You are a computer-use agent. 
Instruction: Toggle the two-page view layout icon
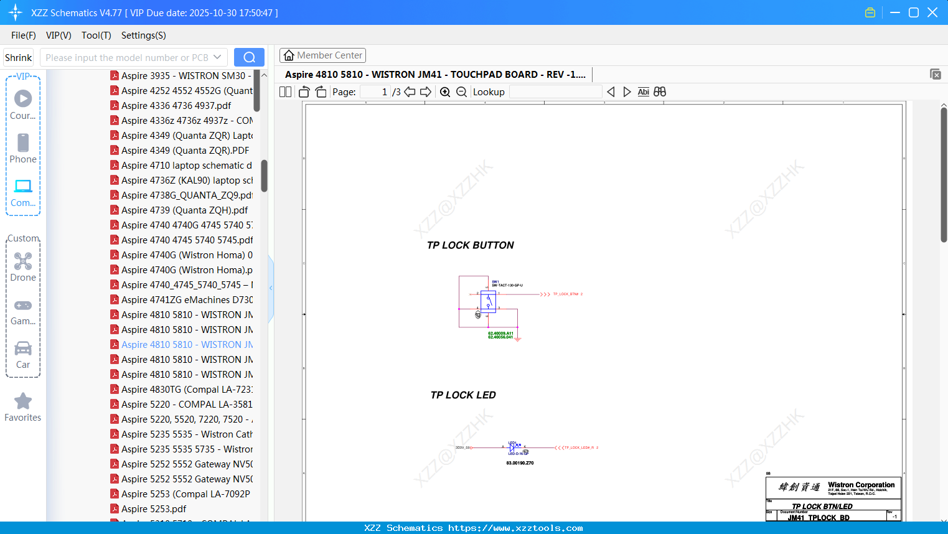pos(286,92)
